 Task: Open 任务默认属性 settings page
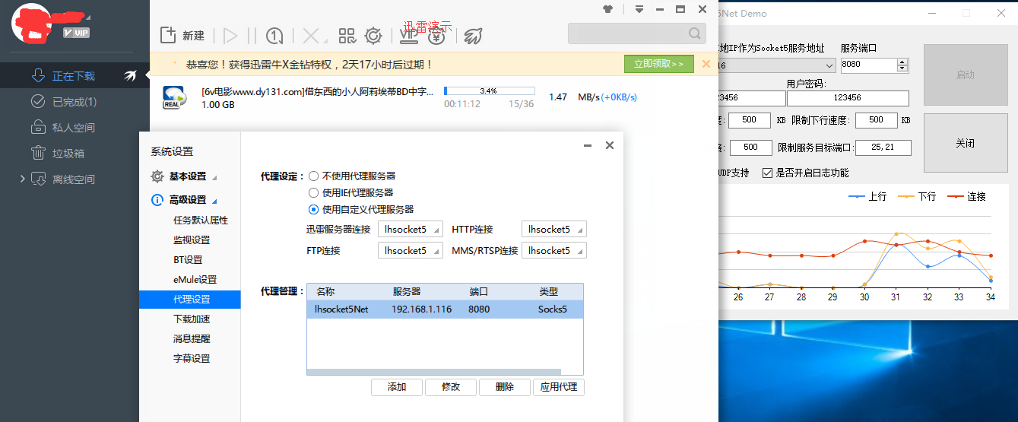point(201,221)
